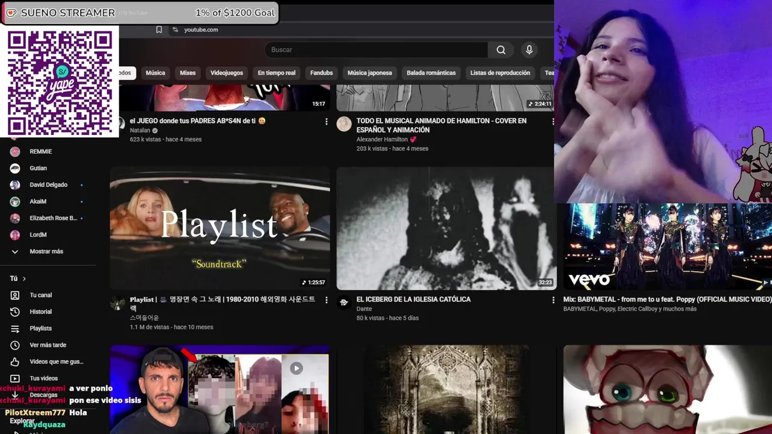
Task: Click '80 k vistas · hace 5 días' text
Action: click(387, 318)
